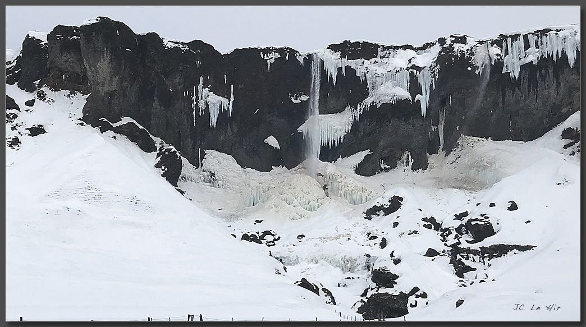The width and height of the screenshot is (586, 327).
Task: Select the yellowish ice mound at the waterfall base
Action: 297,194
